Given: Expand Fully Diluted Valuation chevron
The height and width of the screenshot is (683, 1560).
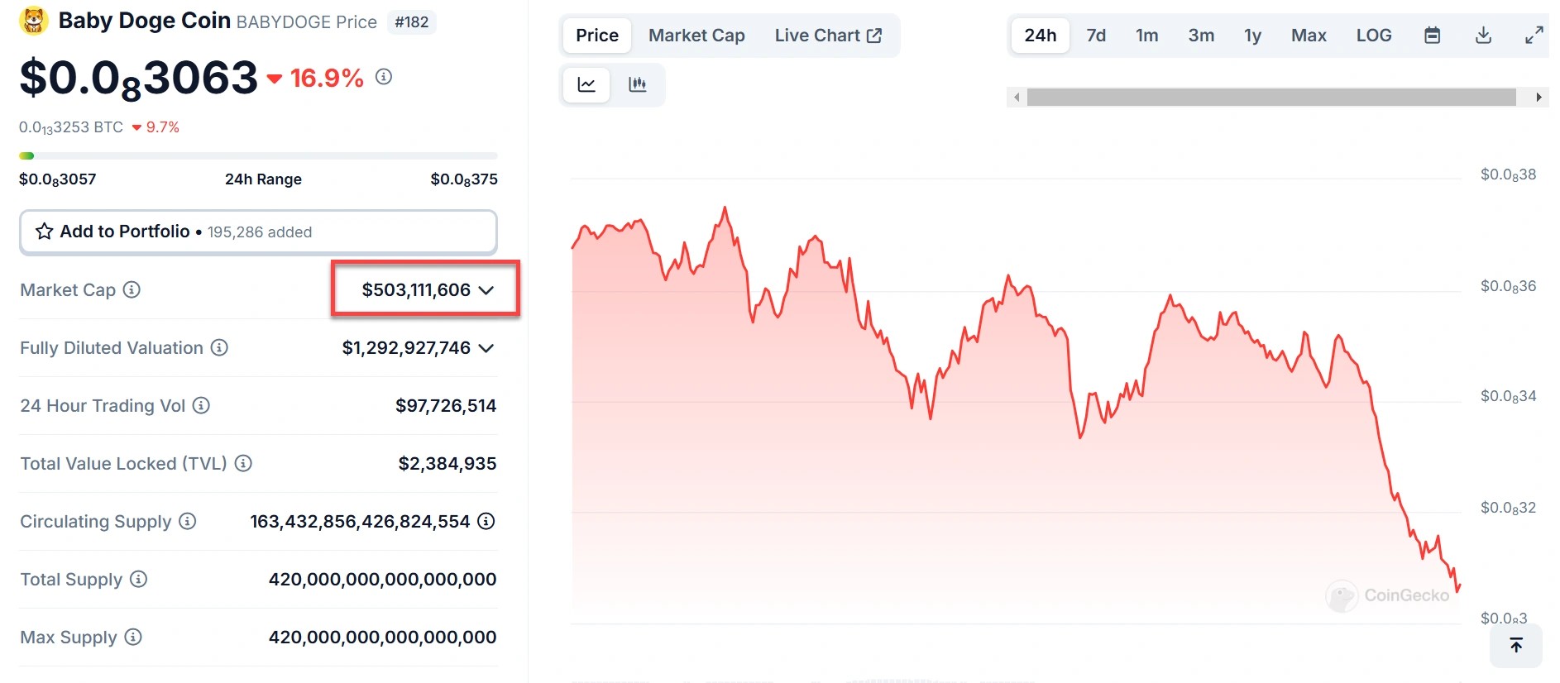Looking at the screenshot, I should click(486, 348).
